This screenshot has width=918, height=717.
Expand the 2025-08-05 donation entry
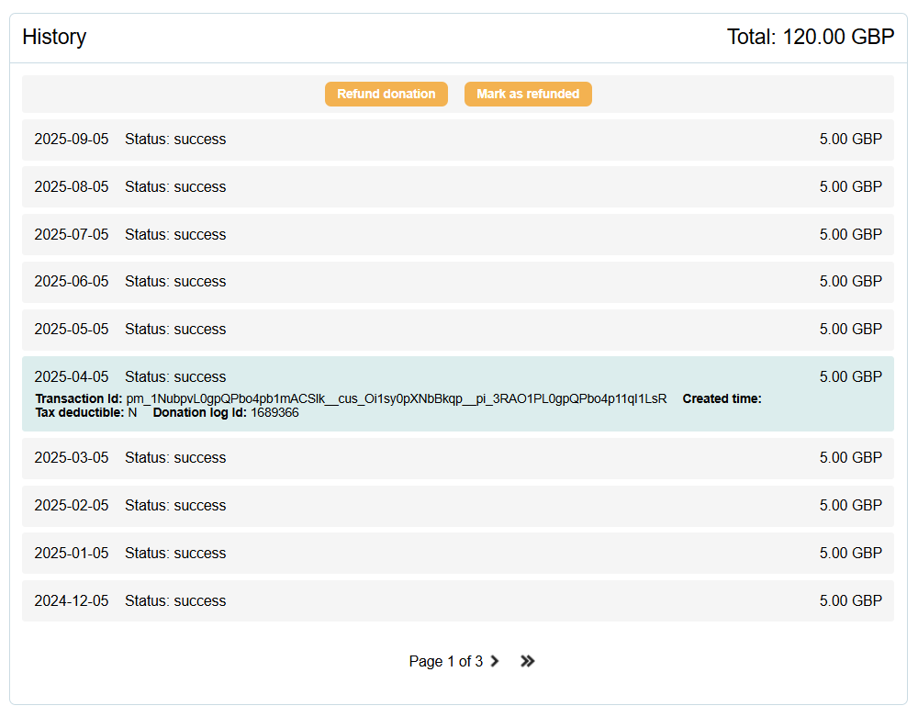[x=457, y=187]
